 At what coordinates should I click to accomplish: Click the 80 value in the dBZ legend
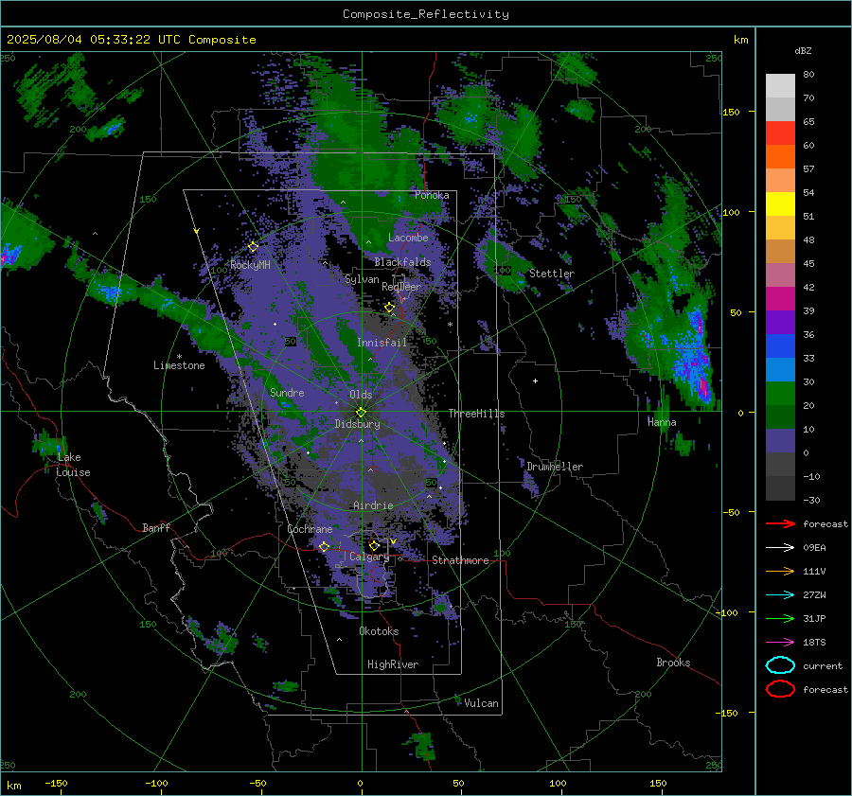coord(808,75)
